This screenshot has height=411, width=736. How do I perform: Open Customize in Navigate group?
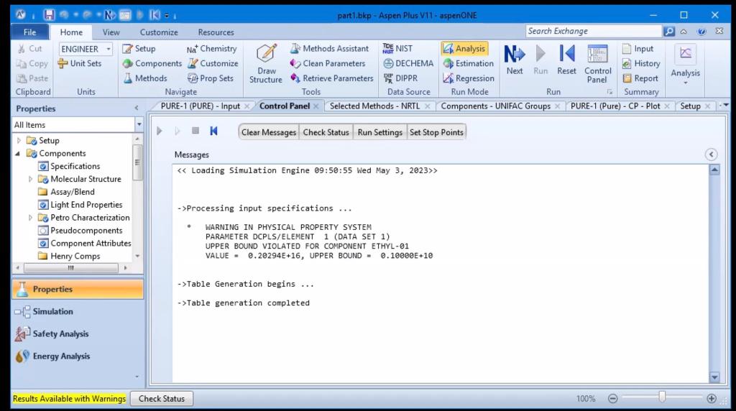pos(213,63)
